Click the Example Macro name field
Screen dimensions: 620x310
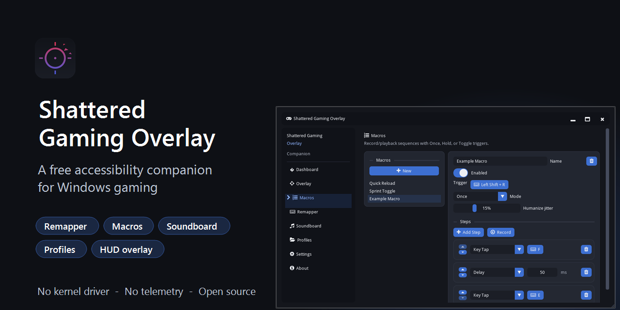pos(500,161)
